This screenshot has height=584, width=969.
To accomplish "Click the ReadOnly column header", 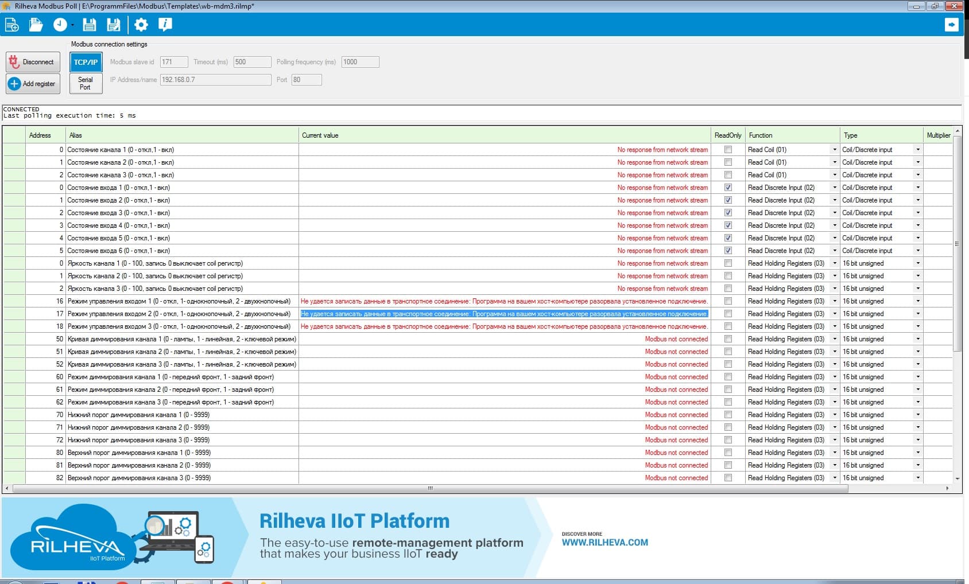I will point(728,135).
